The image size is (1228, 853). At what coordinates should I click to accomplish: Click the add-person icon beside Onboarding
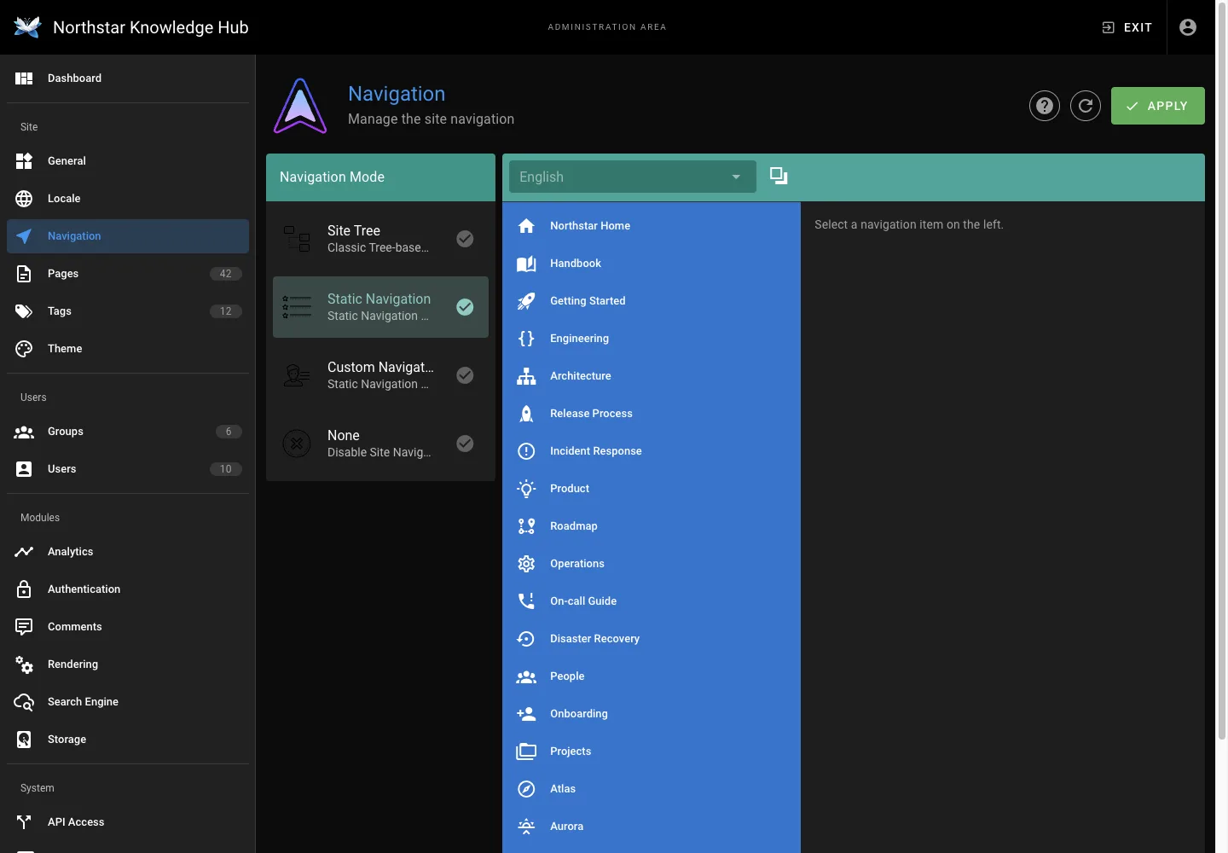point(526,714)
